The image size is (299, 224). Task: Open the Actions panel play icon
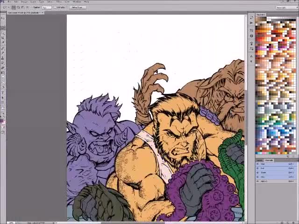tap(251, 23)
